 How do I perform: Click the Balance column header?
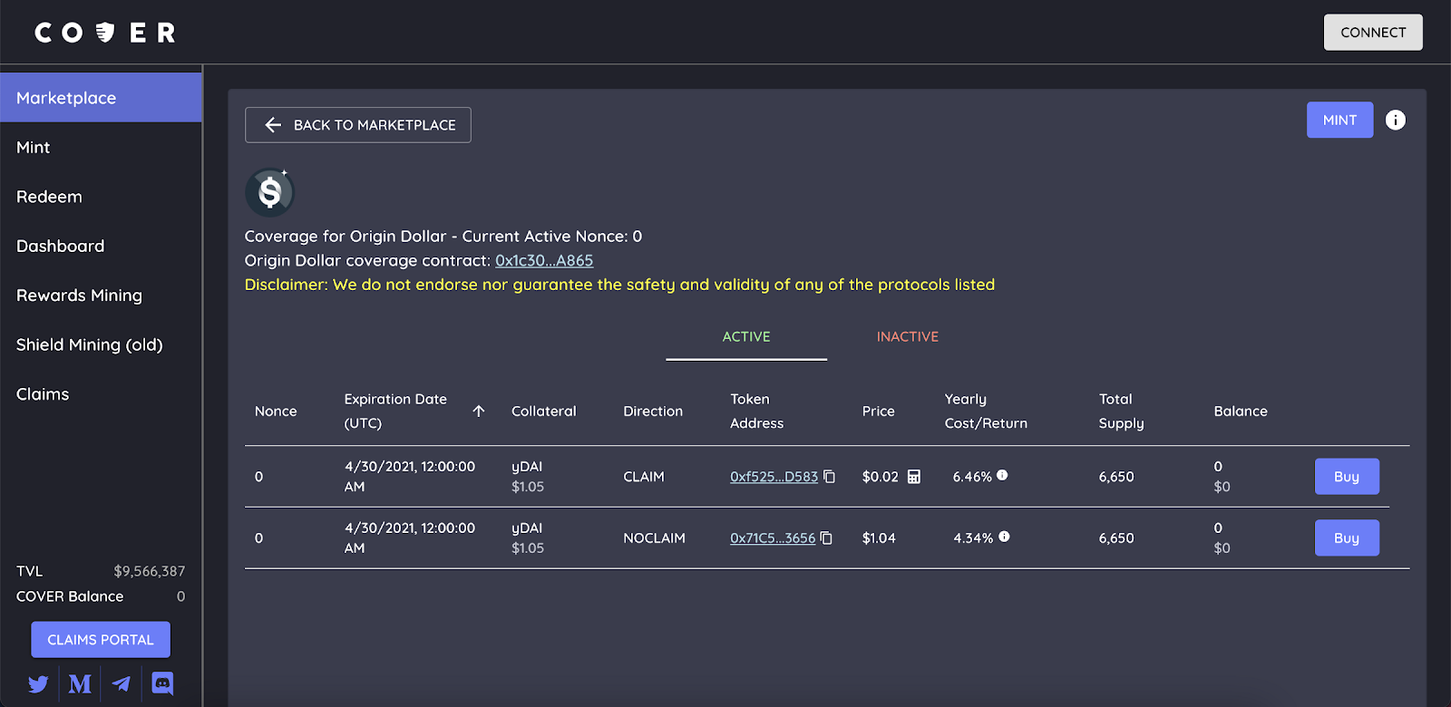click(x=1241, y=411)
